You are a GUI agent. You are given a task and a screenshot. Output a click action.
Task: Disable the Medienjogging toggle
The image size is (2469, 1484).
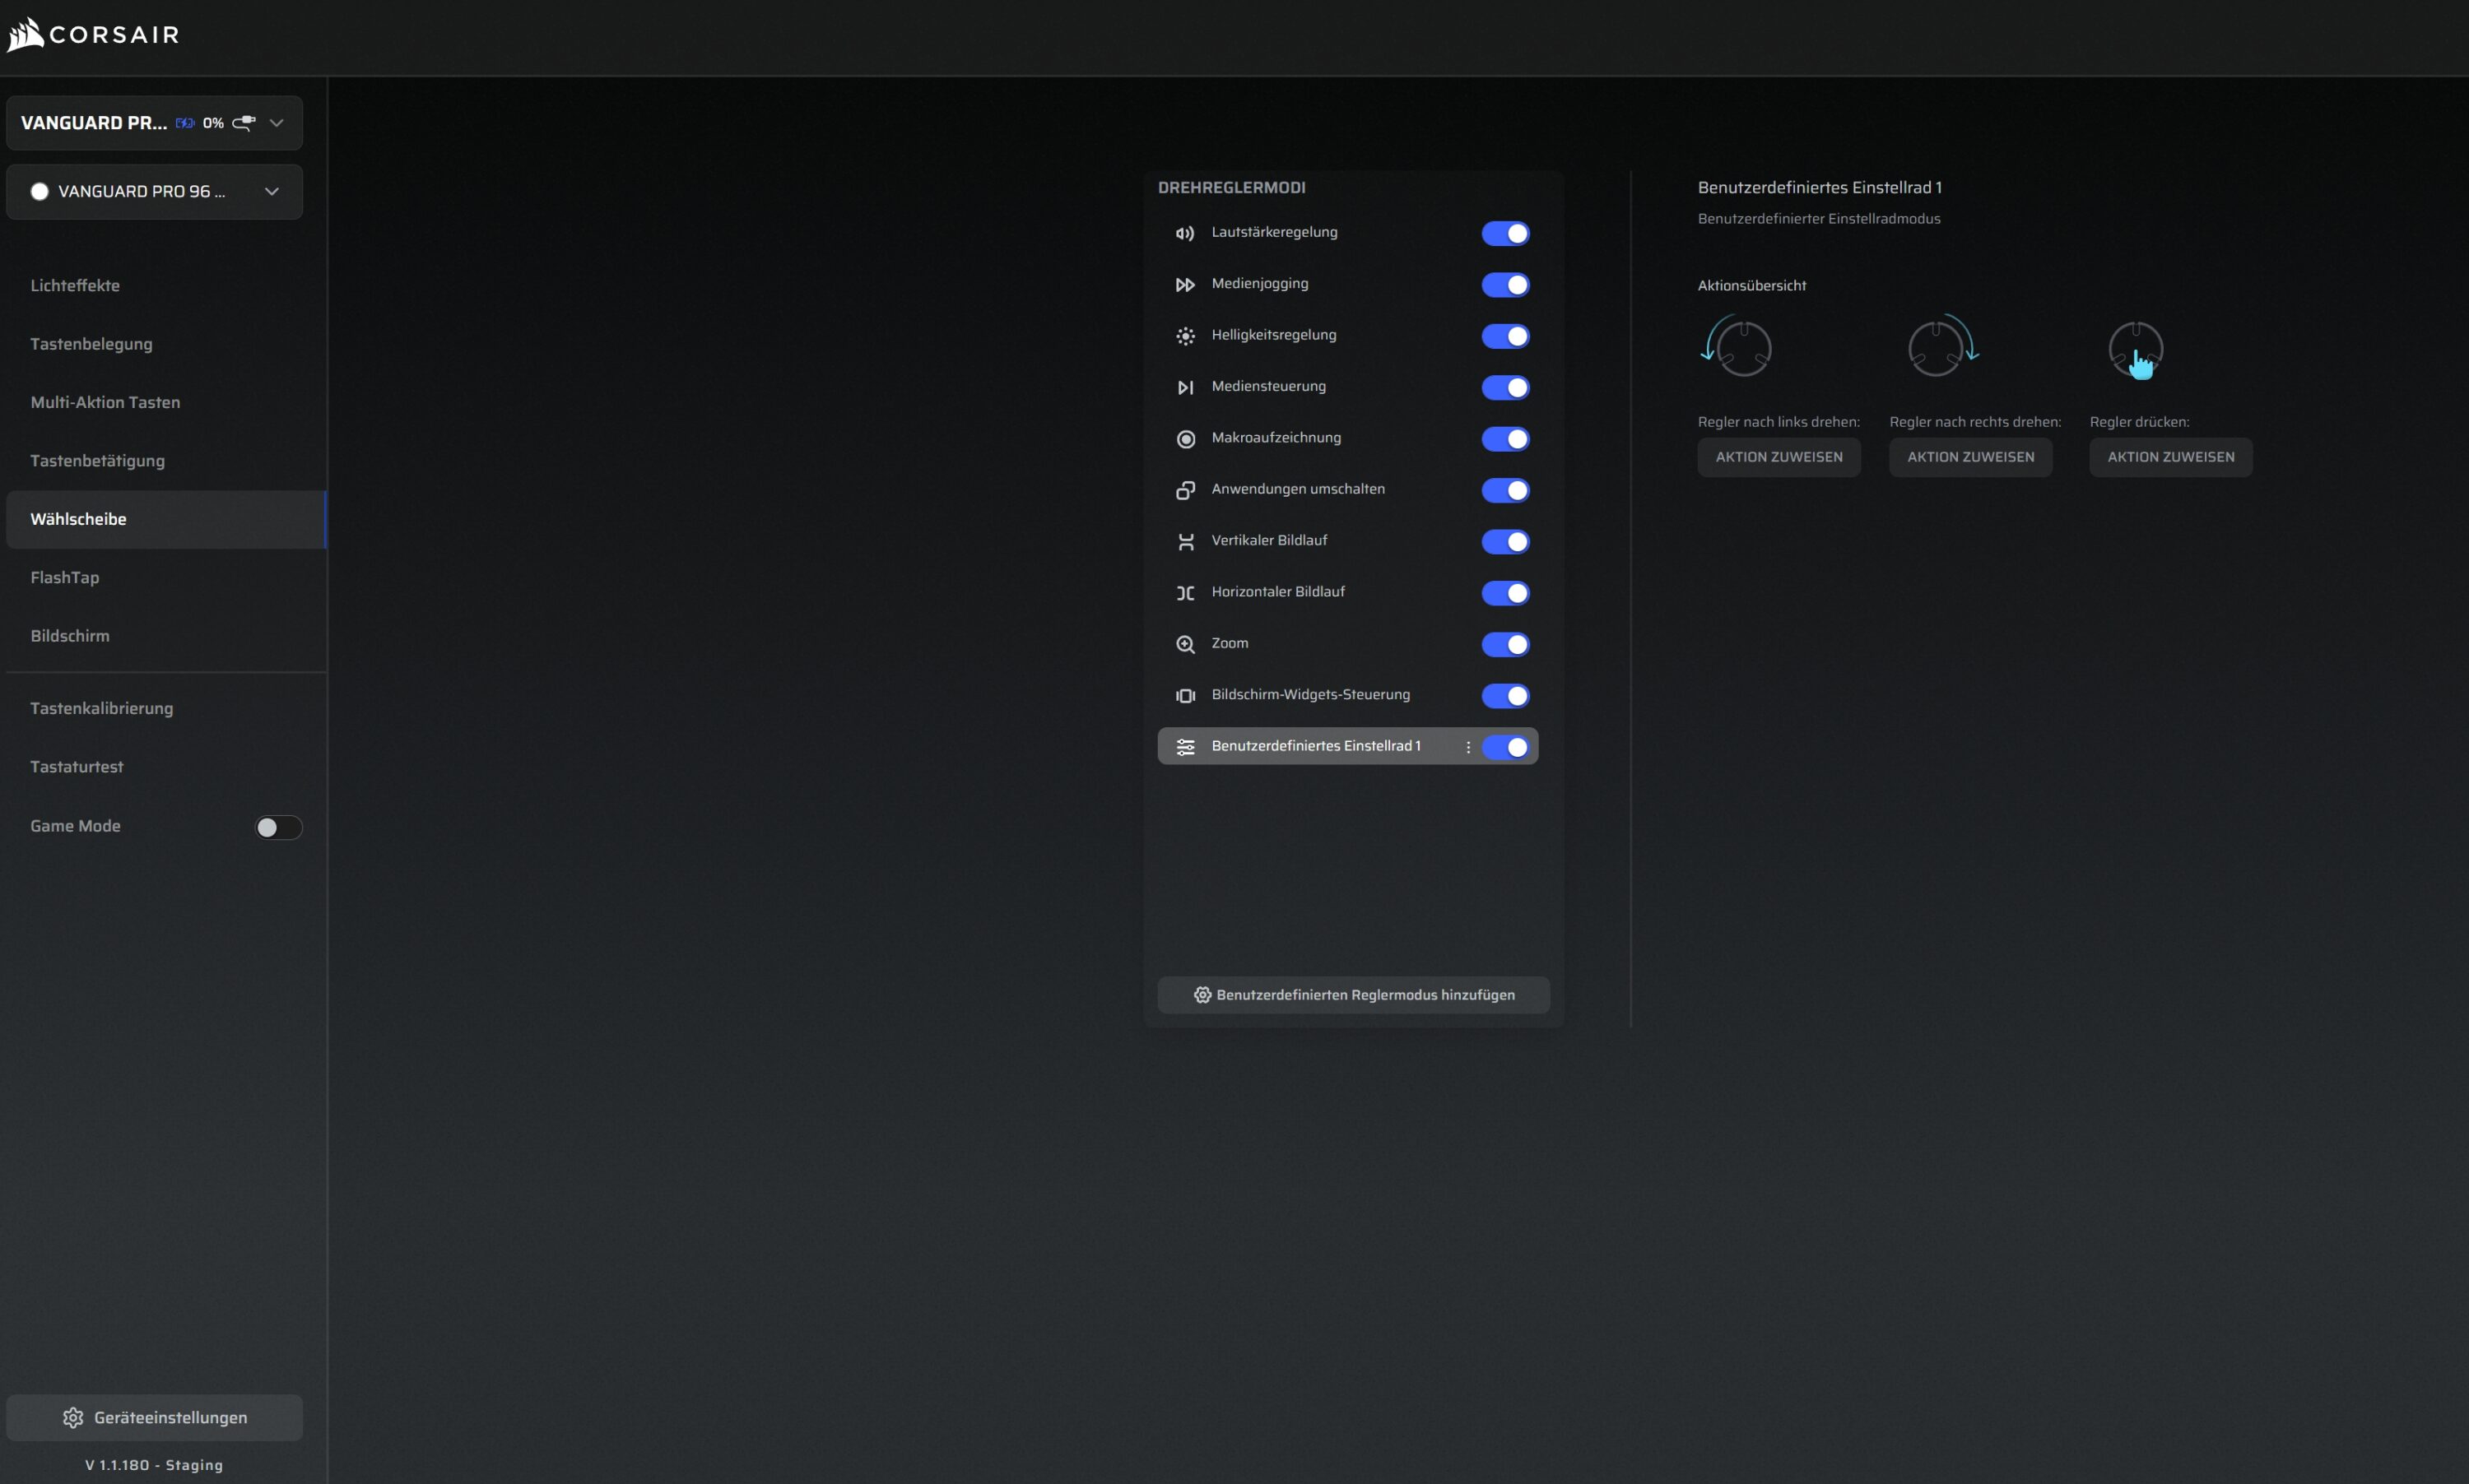[1504, 285]
